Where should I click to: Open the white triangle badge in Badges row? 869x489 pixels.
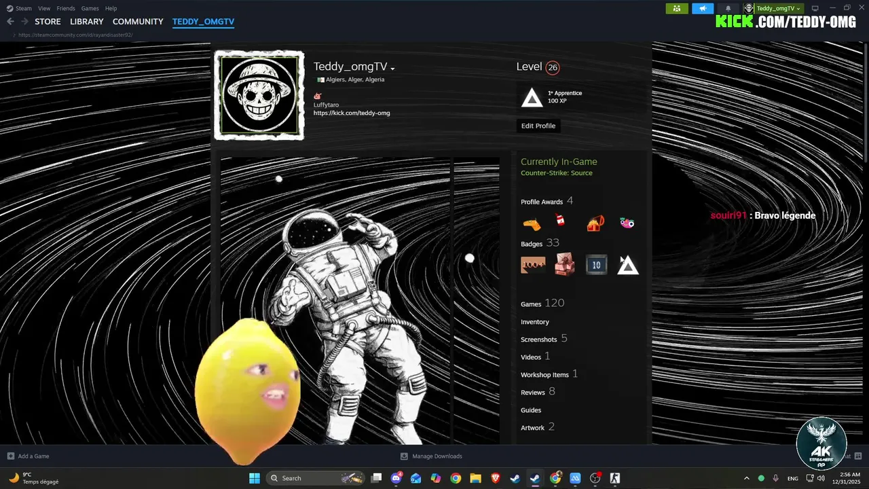pos(628,266)
